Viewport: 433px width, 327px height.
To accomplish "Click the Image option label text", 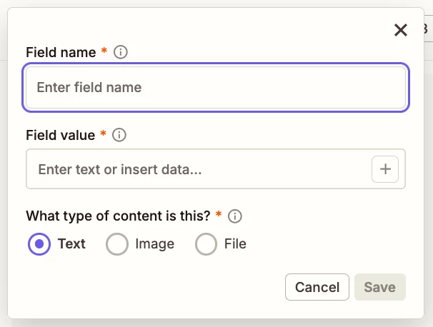I will tap(154, 244).
